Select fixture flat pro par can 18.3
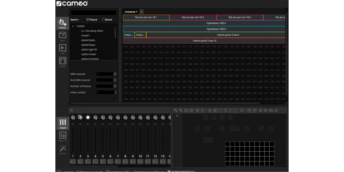The height and width of the screenshot is (172, 344). tap(240, 17)
